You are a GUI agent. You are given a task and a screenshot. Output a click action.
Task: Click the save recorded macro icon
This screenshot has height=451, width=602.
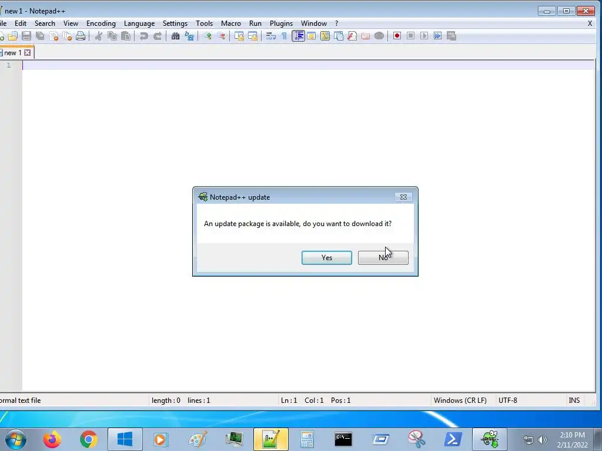(x=451, y=36)
